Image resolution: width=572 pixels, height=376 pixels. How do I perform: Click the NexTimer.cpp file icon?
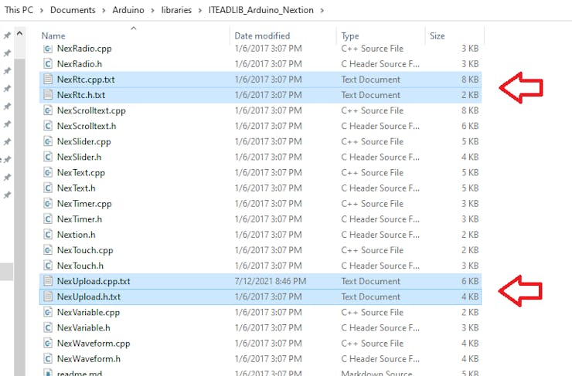click(48, 203)
